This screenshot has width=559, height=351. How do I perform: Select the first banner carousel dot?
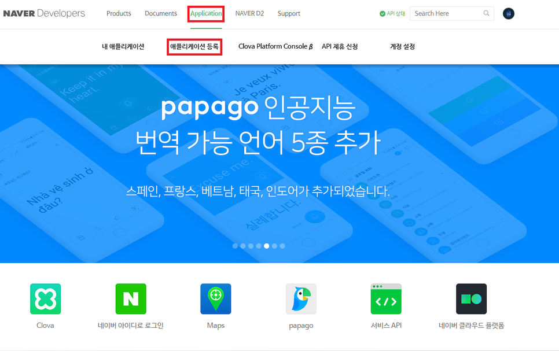click(x=235, y=246)
